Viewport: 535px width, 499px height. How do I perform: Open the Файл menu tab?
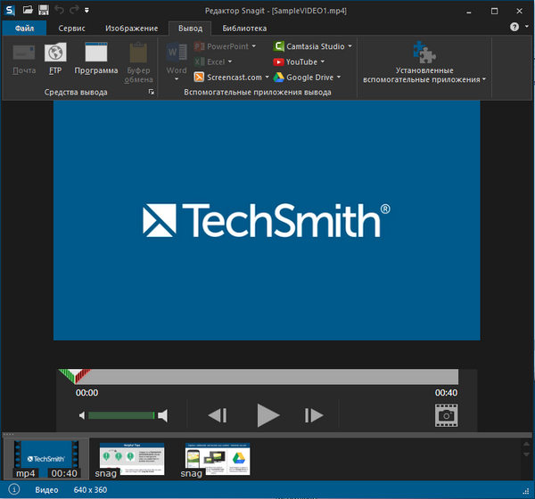(24, 28)
